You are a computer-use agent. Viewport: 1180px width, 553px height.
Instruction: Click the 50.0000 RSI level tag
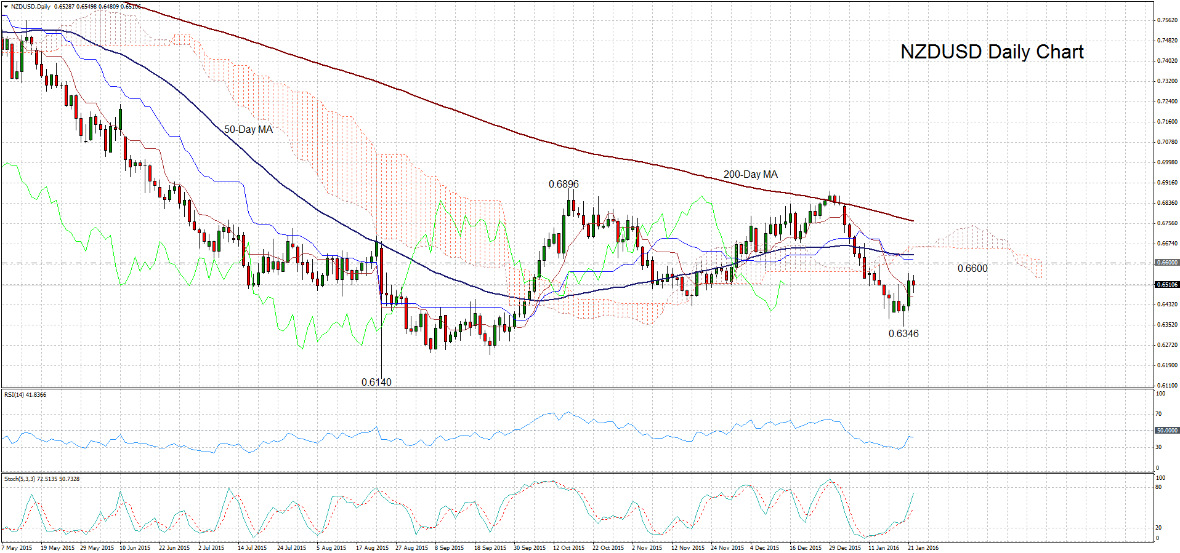1166,431
